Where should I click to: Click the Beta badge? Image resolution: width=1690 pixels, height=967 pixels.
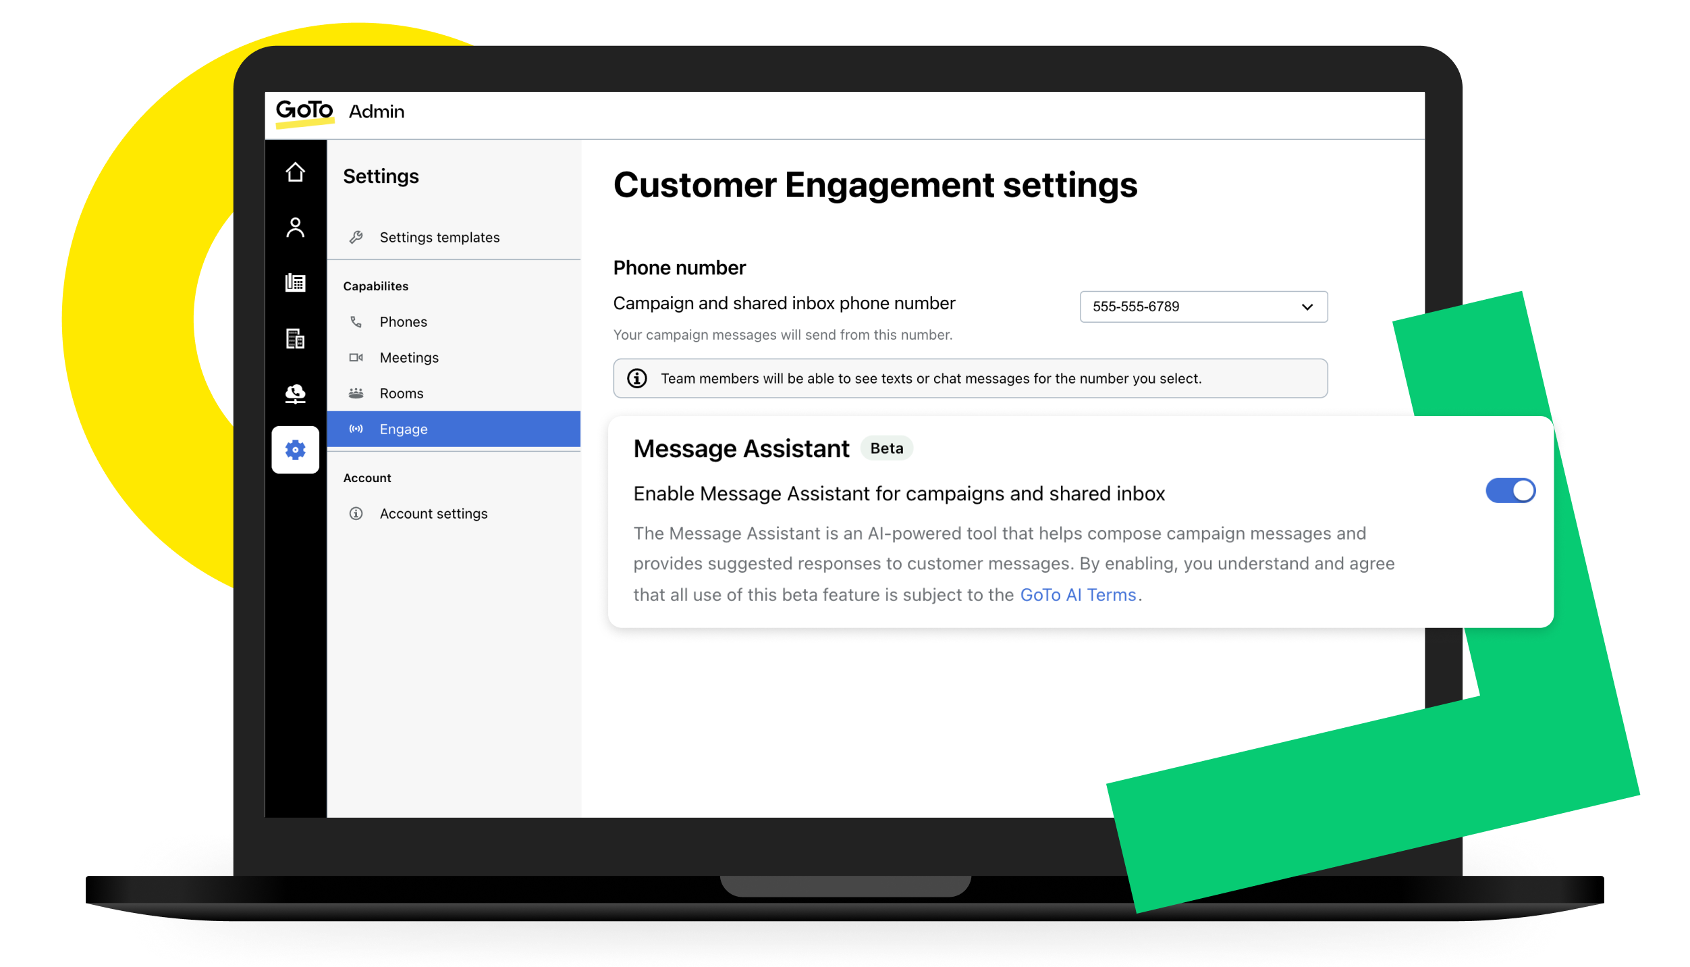coord(886,448)
